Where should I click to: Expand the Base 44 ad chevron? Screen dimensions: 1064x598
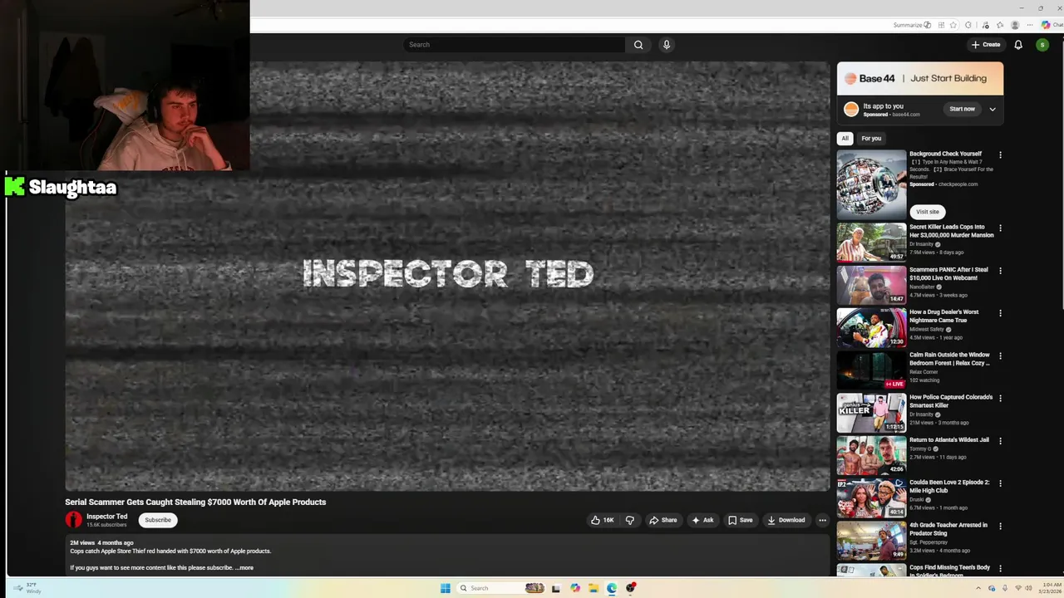(992, 110)
